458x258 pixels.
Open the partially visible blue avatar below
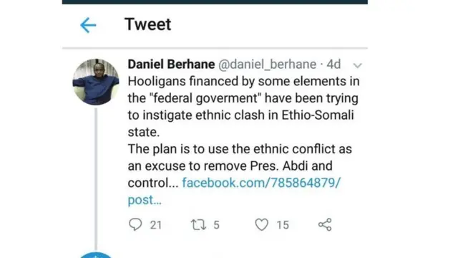[96, 255]
